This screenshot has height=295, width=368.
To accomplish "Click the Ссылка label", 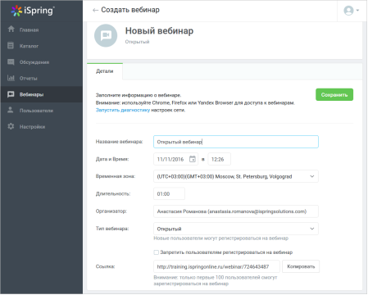I will pos(105,266).
